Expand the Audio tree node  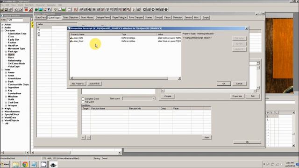pyautogui.click(x=2, y=28)
